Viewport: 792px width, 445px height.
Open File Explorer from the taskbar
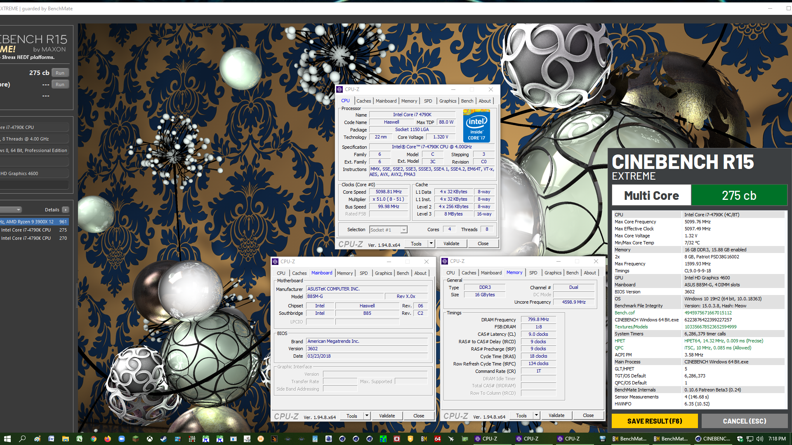[65, 439]
